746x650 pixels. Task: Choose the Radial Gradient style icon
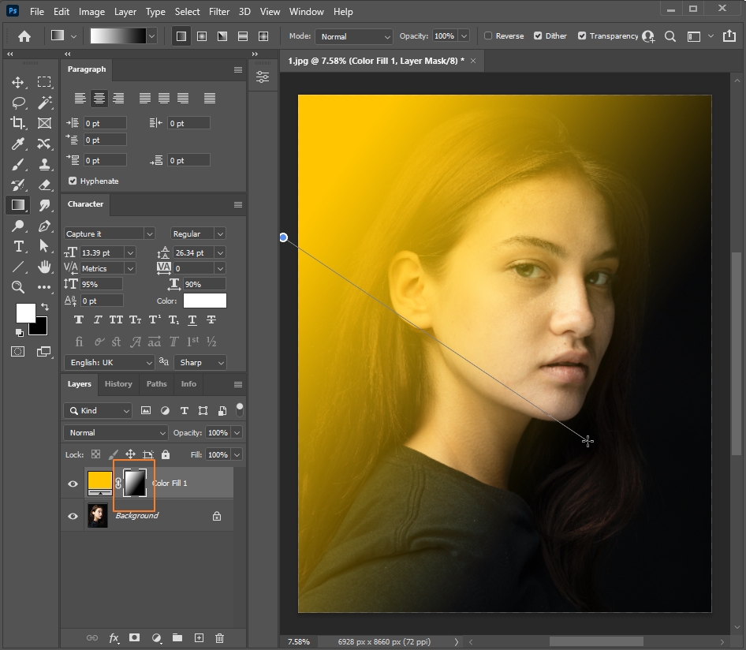coord(202,36)
